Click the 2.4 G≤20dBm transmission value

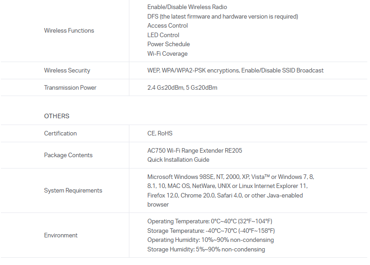(x=166, y=87)
